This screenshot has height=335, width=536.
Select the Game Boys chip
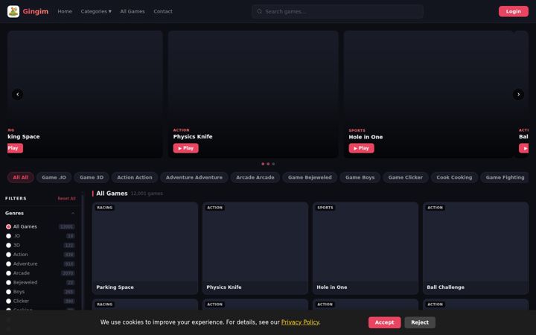pos(360,177)
